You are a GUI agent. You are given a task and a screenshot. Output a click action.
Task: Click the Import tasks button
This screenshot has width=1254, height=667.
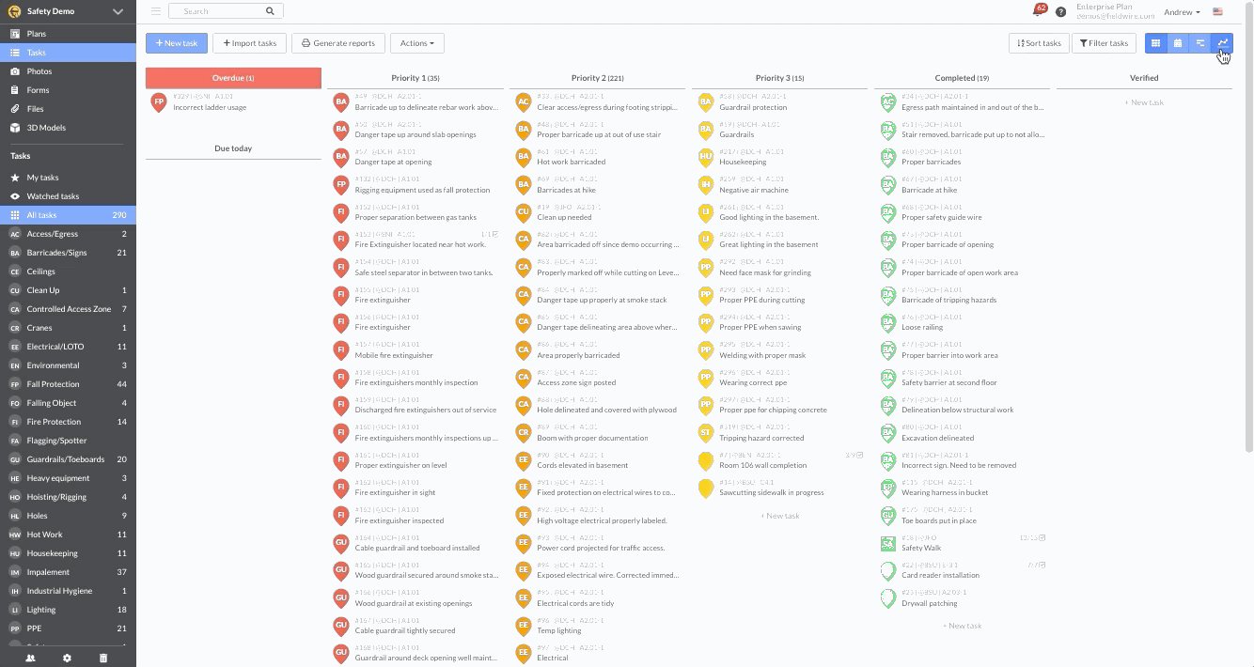click(250, 43)
